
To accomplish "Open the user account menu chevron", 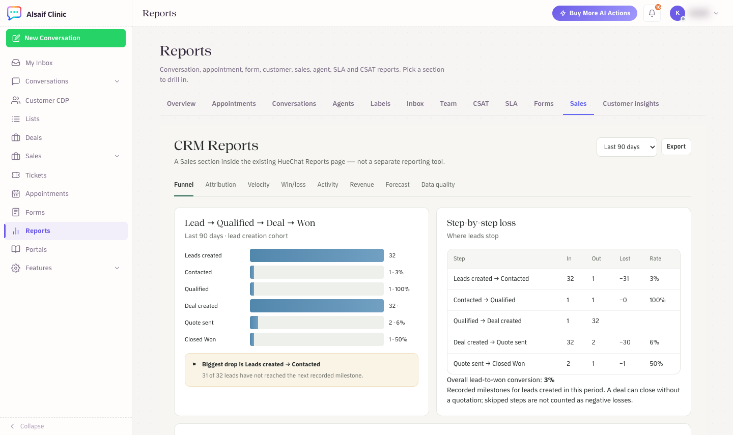I will point(716,13).
